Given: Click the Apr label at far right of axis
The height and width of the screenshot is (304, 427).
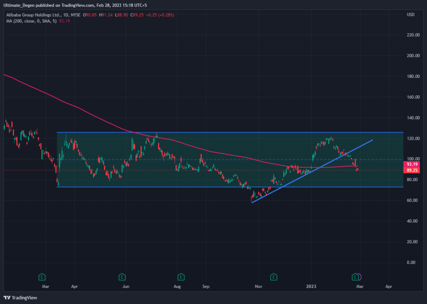Looking at the screenshot, I should click(x=389, y=287).
